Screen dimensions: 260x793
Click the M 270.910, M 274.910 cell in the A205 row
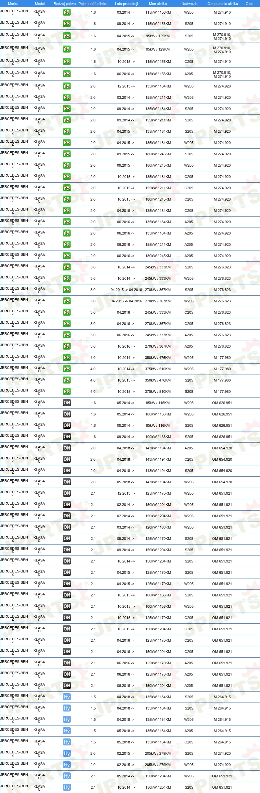point(222,75)
